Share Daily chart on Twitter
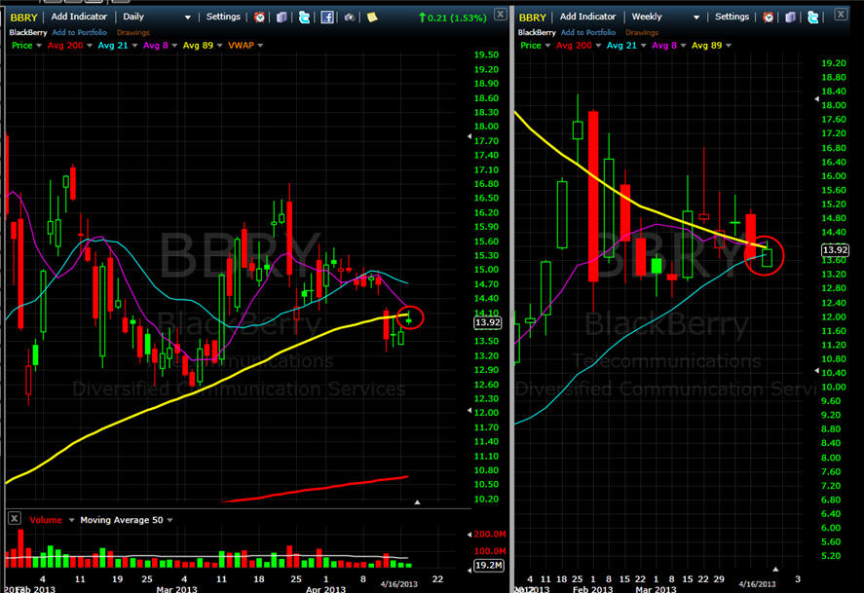The image size is (864, 593). pos(304,18)
